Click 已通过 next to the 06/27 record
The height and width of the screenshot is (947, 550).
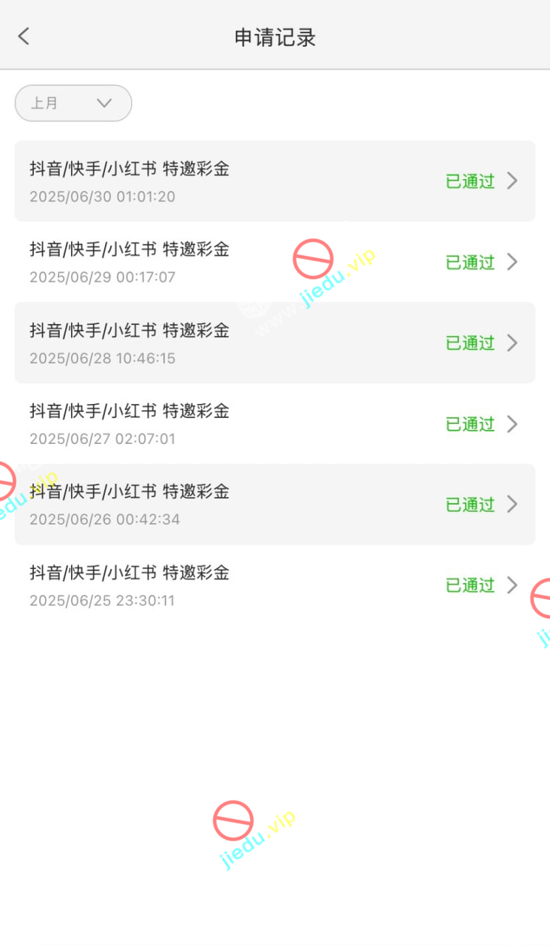point(470,424)
